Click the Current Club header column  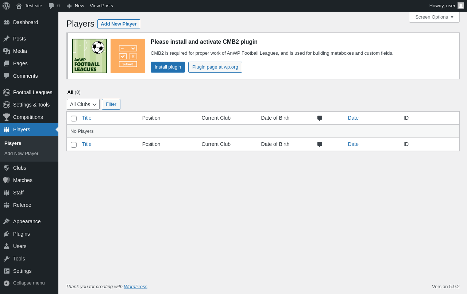coord(216,118)
